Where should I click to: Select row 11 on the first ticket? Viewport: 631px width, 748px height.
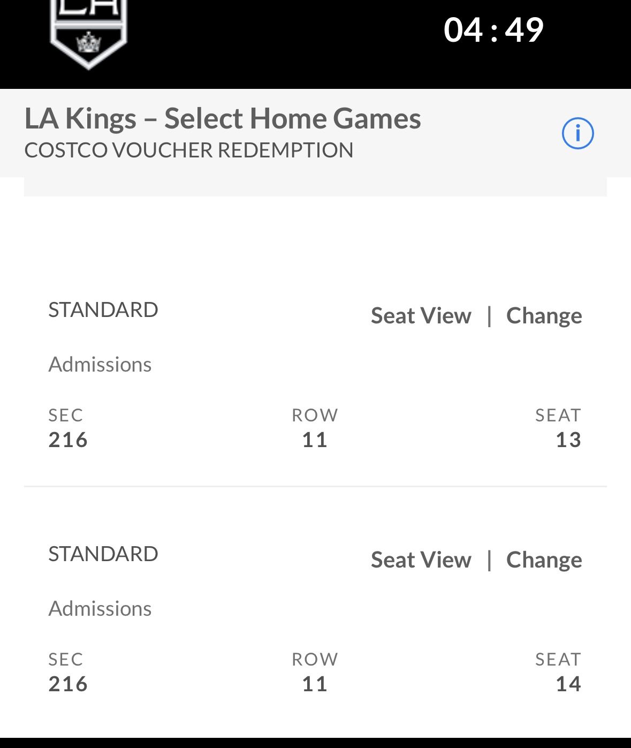click(315, 440)
